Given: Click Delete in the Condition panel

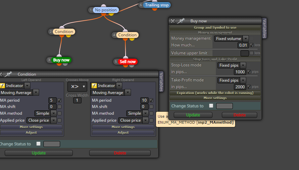Looking at the screenshot, I should coord(120,153).
